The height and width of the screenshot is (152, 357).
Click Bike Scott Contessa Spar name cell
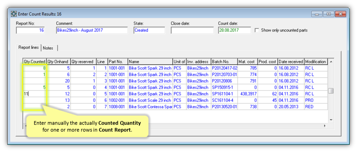[x=150, y=107]
